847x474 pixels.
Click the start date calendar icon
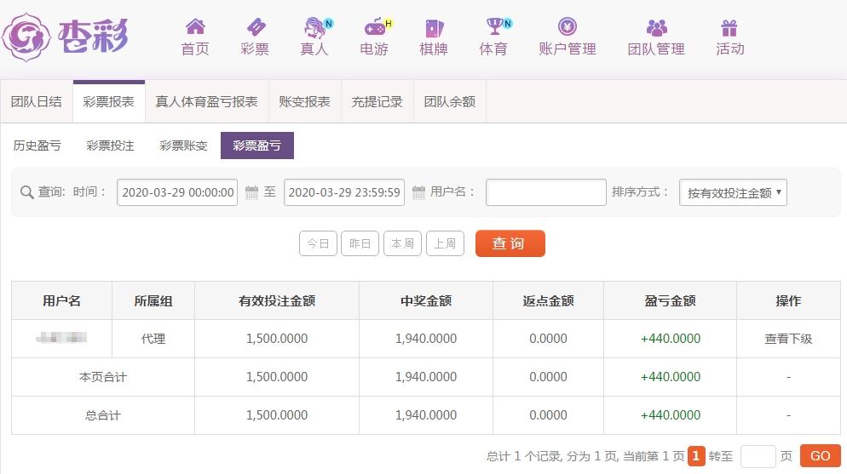coord(251,192)
